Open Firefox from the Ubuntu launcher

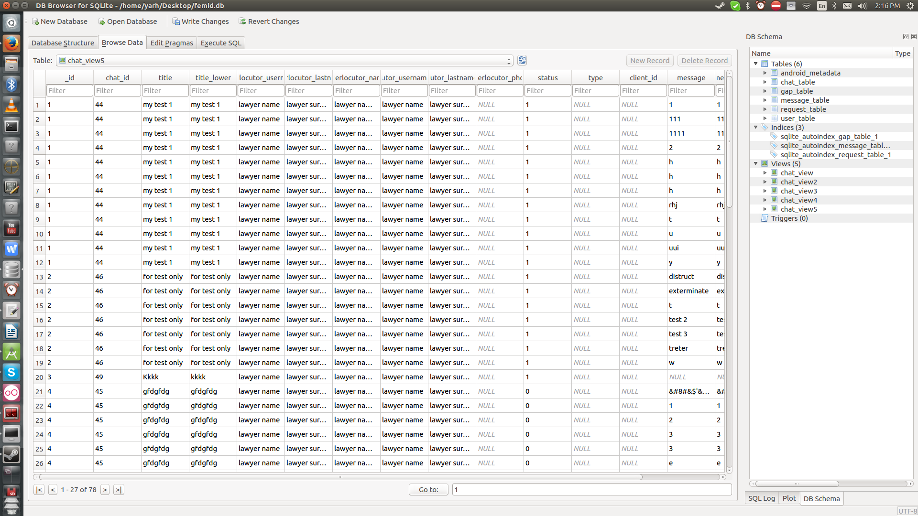[x=11, y=43]
